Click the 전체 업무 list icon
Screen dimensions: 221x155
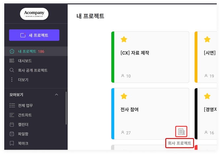click(x=12, y=105)
